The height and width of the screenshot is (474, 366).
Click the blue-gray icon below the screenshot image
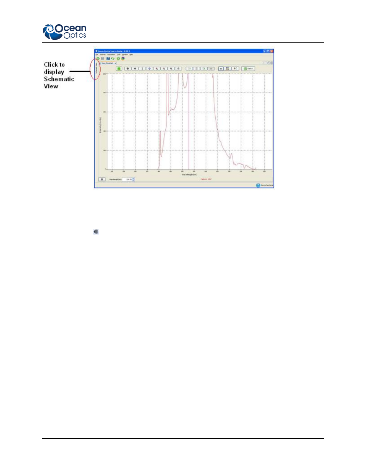(x=96, y=232)
